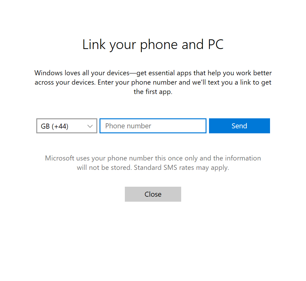Click the 'Windows loves all your devices' paragraph
This screenshot has width=306, height=281.
pos(153,82)
